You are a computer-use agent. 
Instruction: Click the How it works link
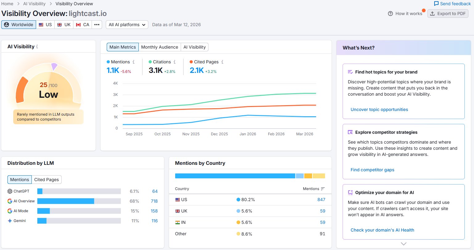405,14
